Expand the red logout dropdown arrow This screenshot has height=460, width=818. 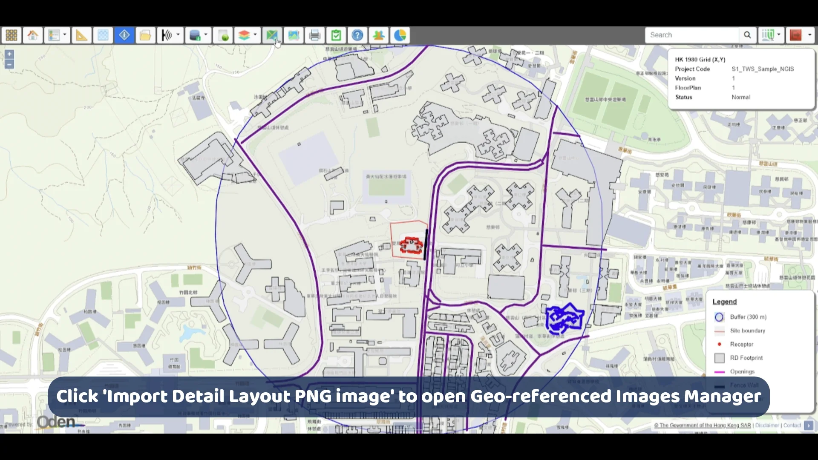pos(810,35)
